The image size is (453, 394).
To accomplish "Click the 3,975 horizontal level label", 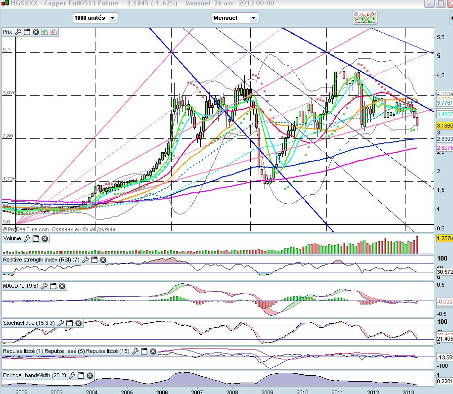I will pyautogui.click(x=9, y=93).
